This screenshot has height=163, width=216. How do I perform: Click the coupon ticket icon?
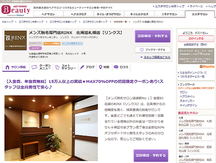pos(34,67)
